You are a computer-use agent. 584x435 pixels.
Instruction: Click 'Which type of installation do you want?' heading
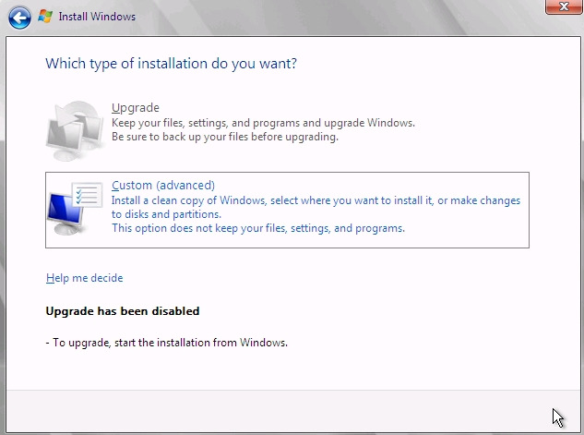coord(171,64)
